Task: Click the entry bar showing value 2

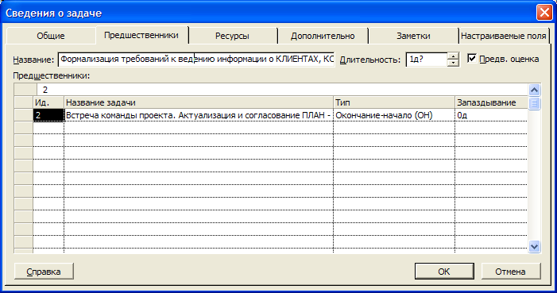Action: [282, 90]
